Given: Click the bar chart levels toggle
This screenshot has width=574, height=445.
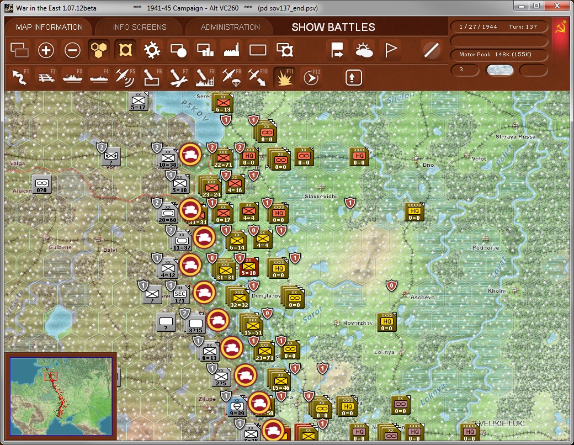Looking at the screenshot, I should coord(205,50).
